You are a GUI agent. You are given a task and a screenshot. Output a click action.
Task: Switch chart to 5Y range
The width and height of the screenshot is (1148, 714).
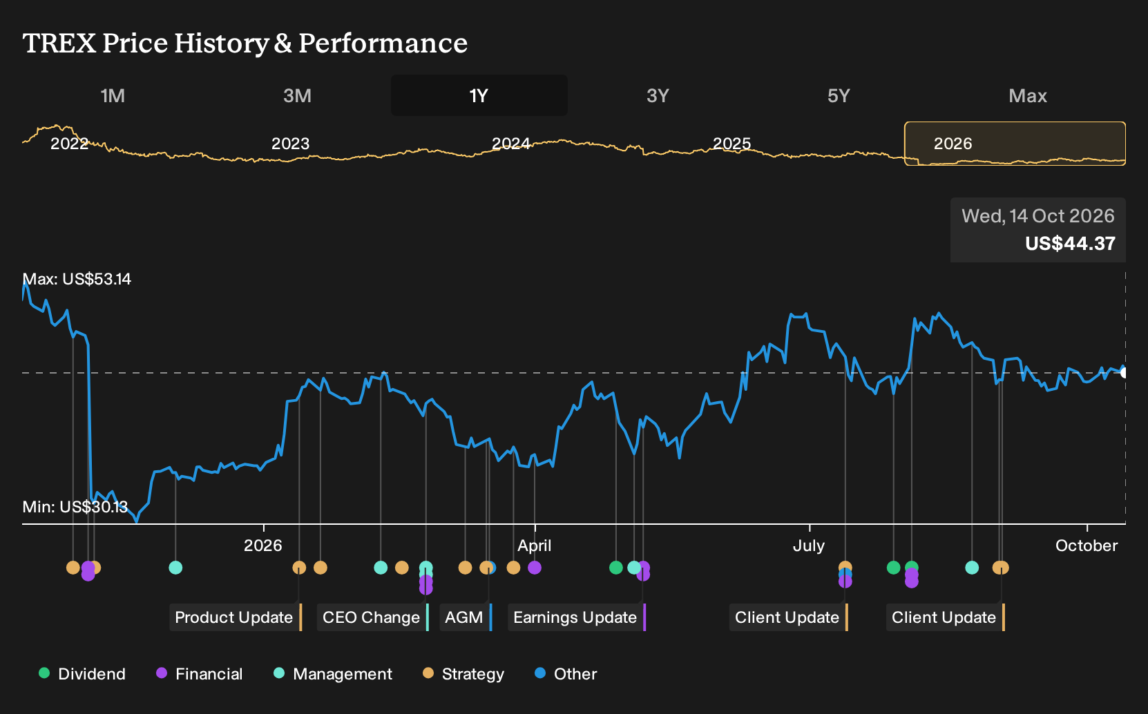tap(839, 96)
